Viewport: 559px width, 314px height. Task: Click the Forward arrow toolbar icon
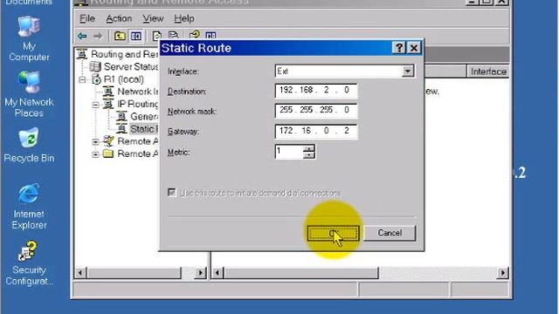point(98,36)
